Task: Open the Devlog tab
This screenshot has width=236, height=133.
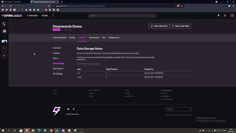Action: coord(72,38)
